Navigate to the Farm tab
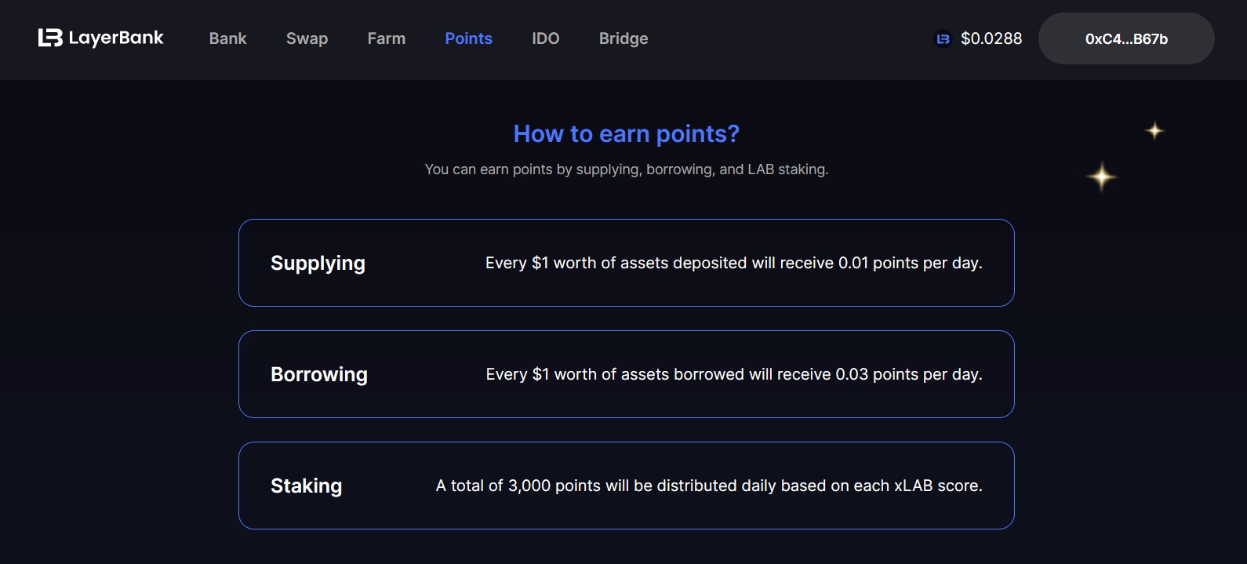This screenshot has width=1247, height=564. coord(386,38)
